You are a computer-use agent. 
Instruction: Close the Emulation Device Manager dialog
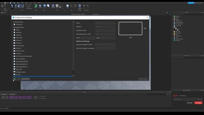(147, 18)
